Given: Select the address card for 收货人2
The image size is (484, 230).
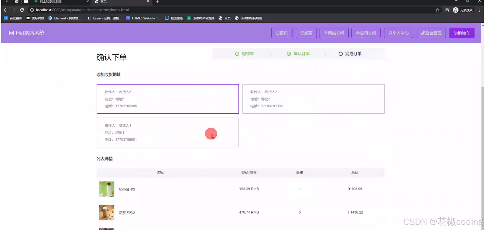Looking at the screenshot, I should point(314,99).
